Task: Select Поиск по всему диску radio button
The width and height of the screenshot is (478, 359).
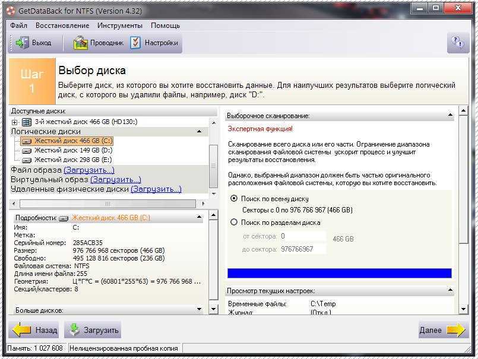Action: click(x=234, y=199)
